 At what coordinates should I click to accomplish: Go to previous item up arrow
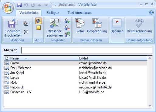click(39, 5)
